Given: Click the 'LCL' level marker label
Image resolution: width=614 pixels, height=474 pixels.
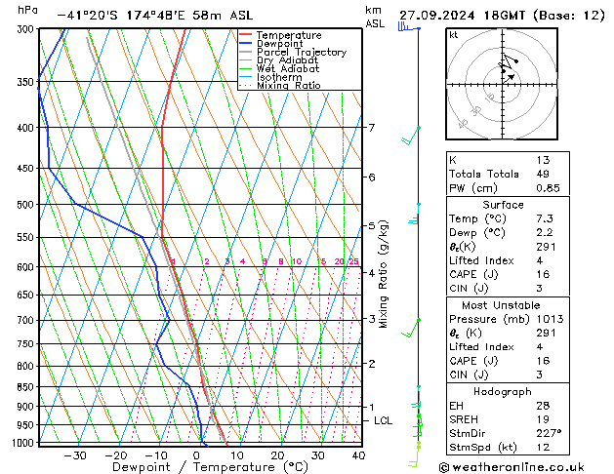Looking at the screenshot, I should tap(383, 420).
